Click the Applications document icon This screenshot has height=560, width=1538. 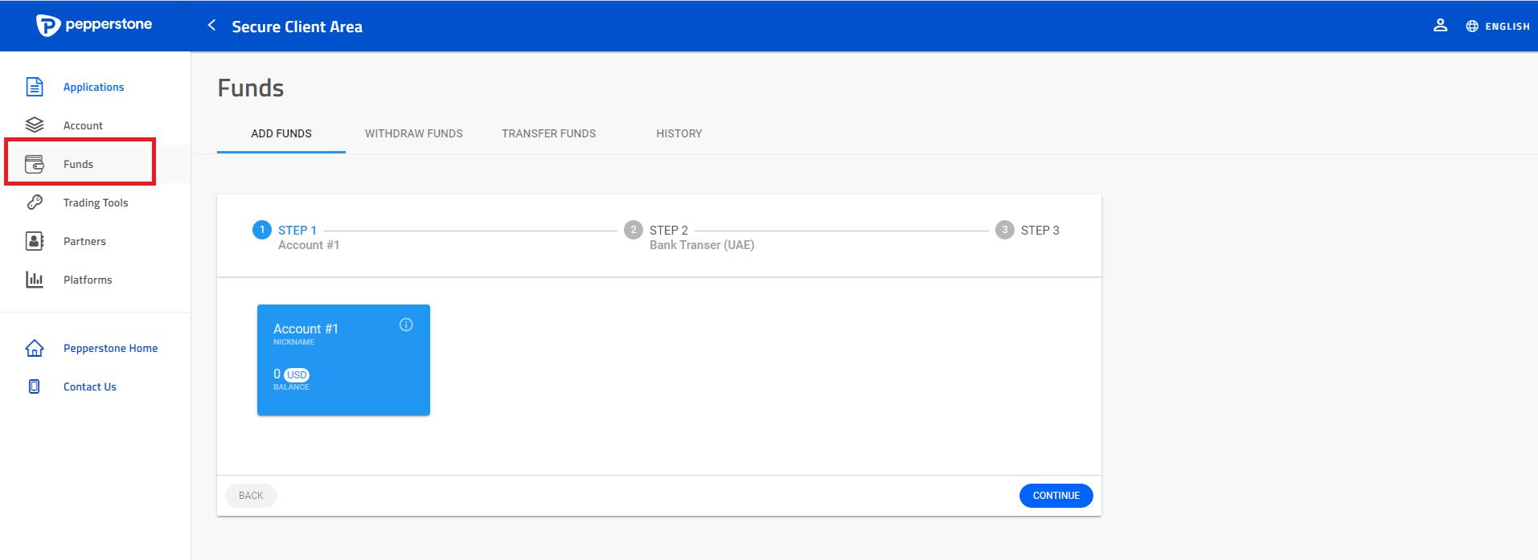coord(35,87)
